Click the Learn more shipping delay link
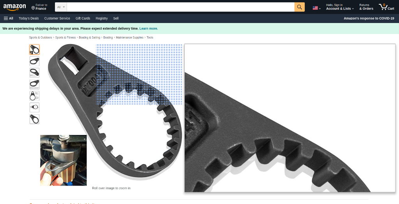Viewport: 399px width, 204px height. point(148,28)
